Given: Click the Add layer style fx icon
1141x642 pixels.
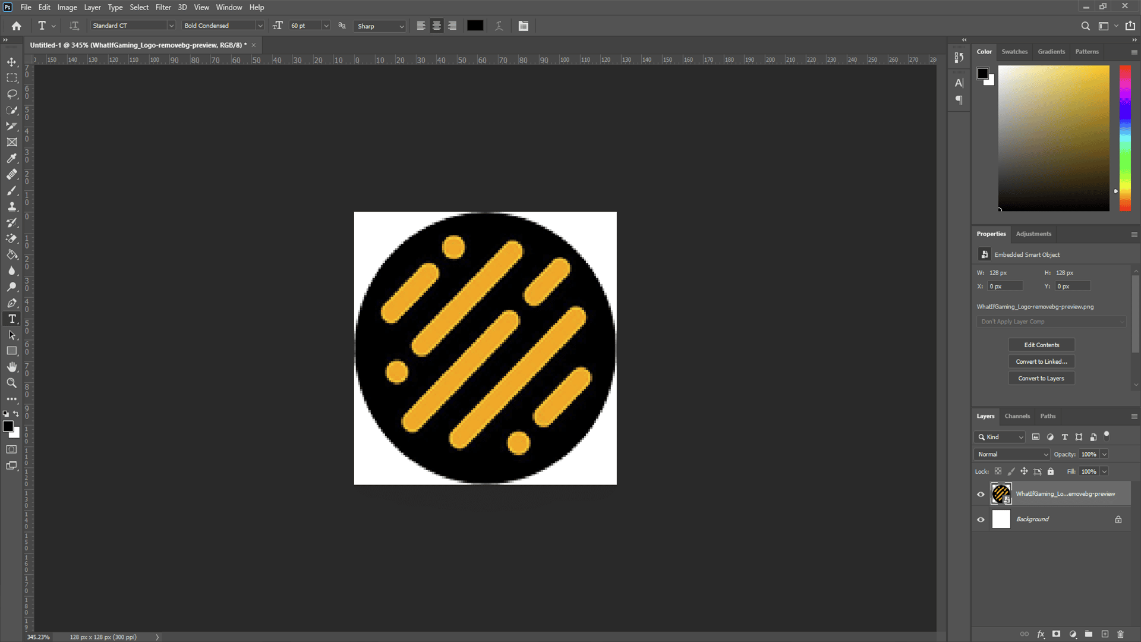Looking at the screenshot, I should 1041,634.
